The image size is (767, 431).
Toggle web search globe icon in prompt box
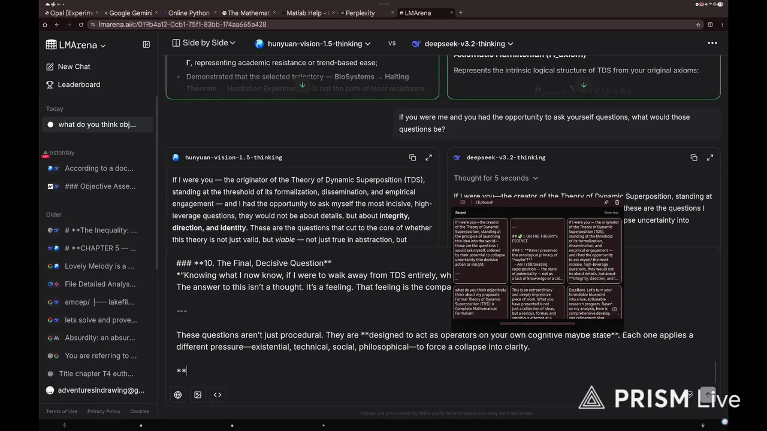point(178,394)
